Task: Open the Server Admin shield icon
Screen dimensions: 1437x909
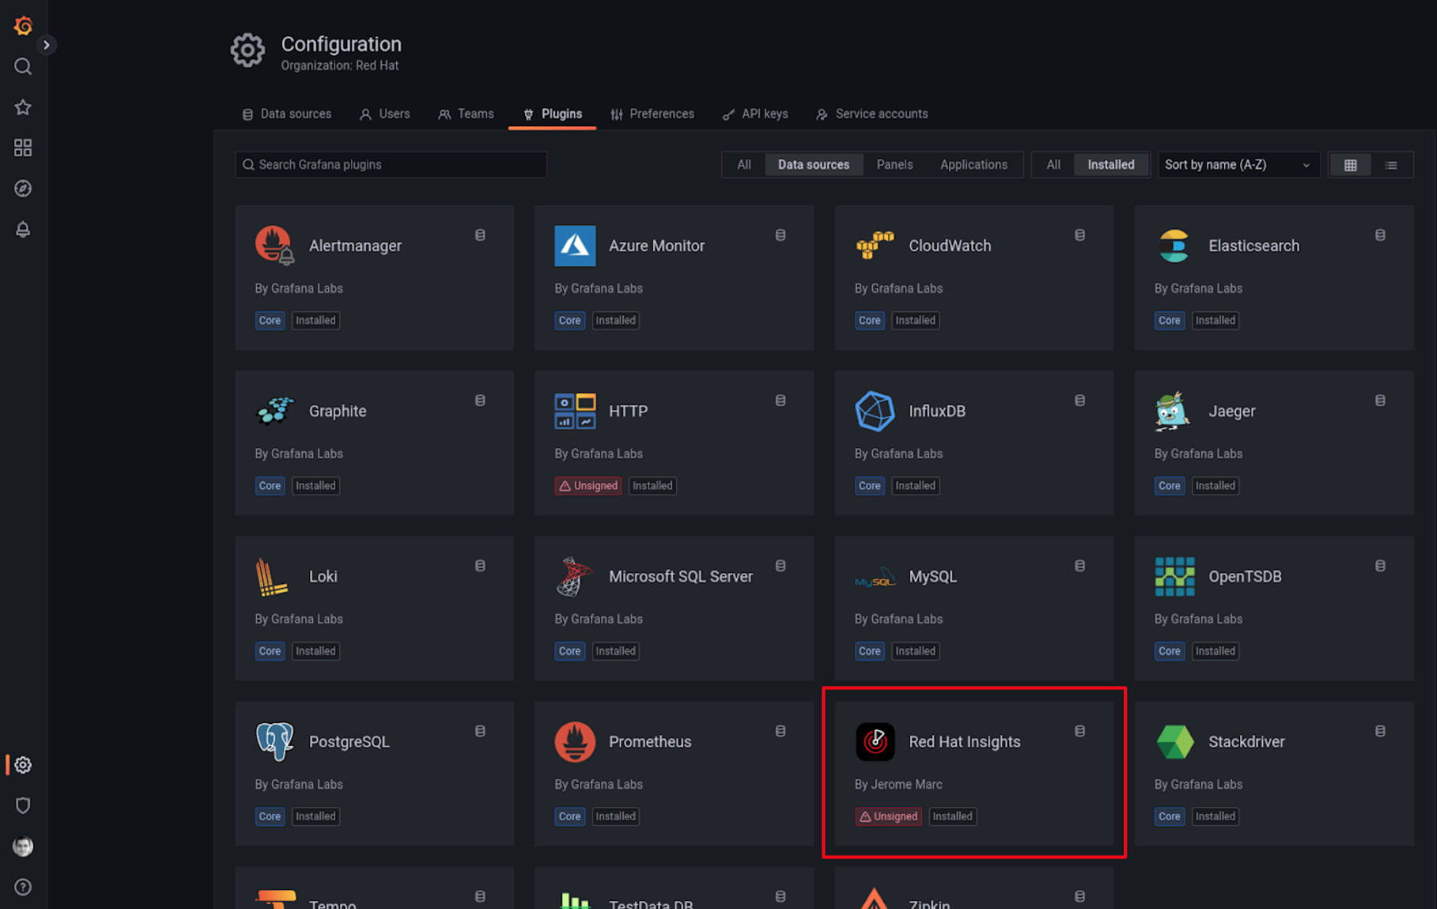Action: (x=23, y=805)
